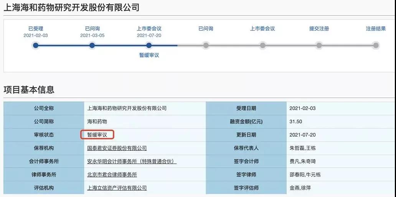Open 上海立信资产评估有限公司 link
This screenshot has height=197, width=396.
[x=117, y=188]
